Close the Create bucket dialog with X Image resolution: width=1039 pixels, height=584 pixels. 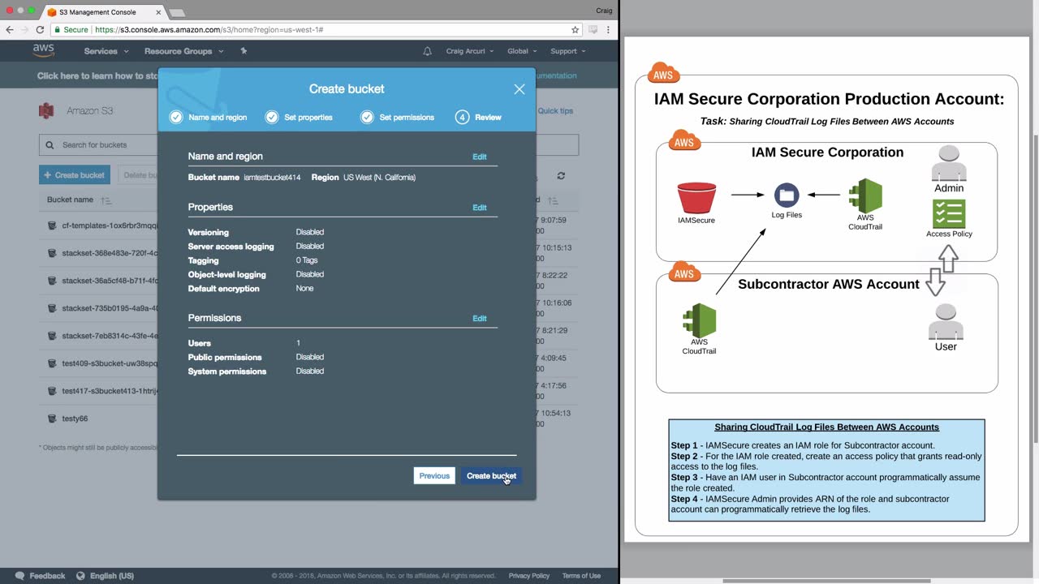click(x=519, y=89)
